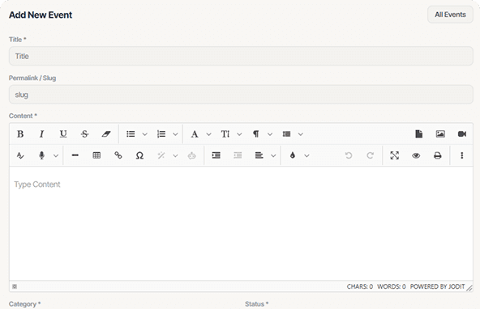Image resolution: width=480 pixels, height=309 pixels.
Task: Apply underline formatting
Action: [63, 134]
